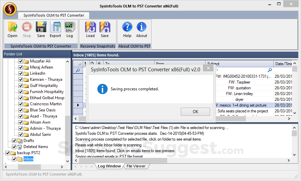Viewport: 301px width, 181px height.
Task: Open an OLM file with Open icon
Action: (x=13, y=27)
